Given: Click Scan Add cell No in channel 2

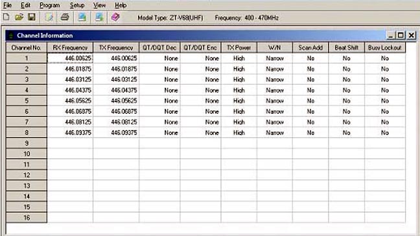Looking at the screenshot, I should [310, 69].
